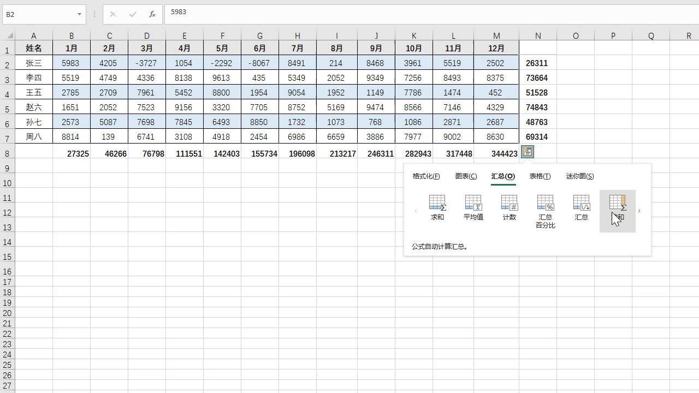
Task: Click header cell 姓名
Action: (34, 48)
